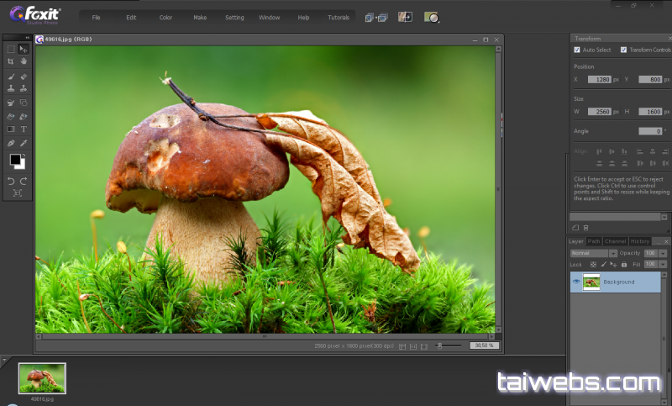This screenshot has width=672, height=406.
Task: Pick the Text tool
Action: tap(24, 129)
